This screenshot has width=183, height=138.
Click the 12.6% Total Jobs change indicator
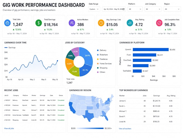17,30
